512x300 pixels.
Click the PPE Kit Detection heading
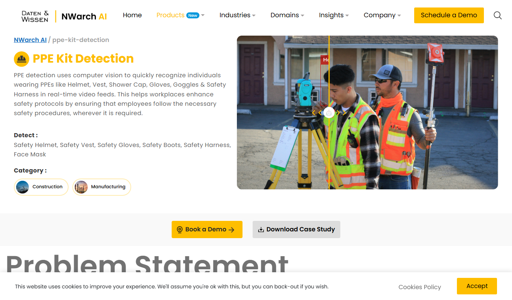83,59
